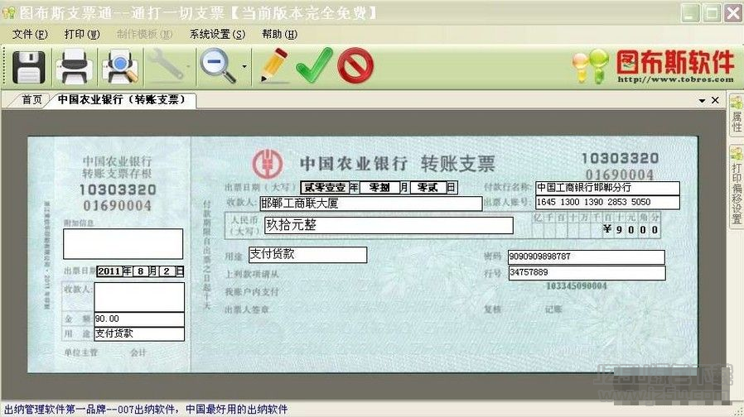The width and height of the screenshot is (744, 417).
Task: Click the status bar text 出纳管理软件第一品牌
Action: click(55, 409)
